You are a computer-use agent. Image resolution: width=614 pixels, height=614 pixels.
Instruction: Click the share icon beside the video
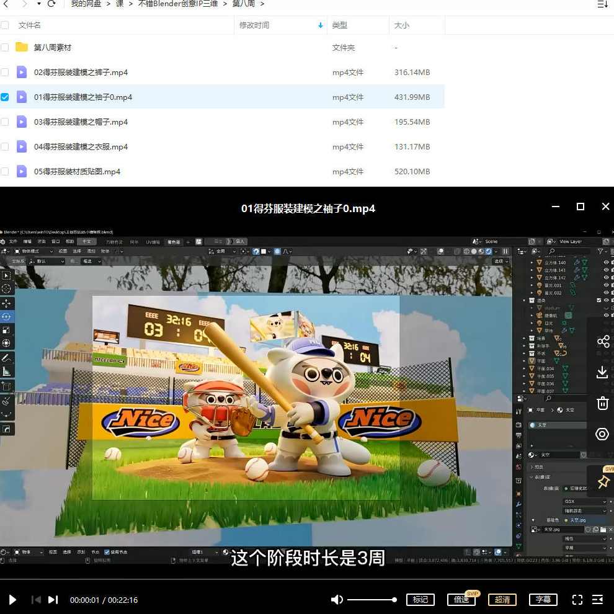(x=602, y=341)
